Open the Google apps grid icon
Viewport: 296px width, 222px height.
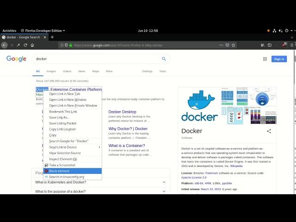(x=265, y=59)
